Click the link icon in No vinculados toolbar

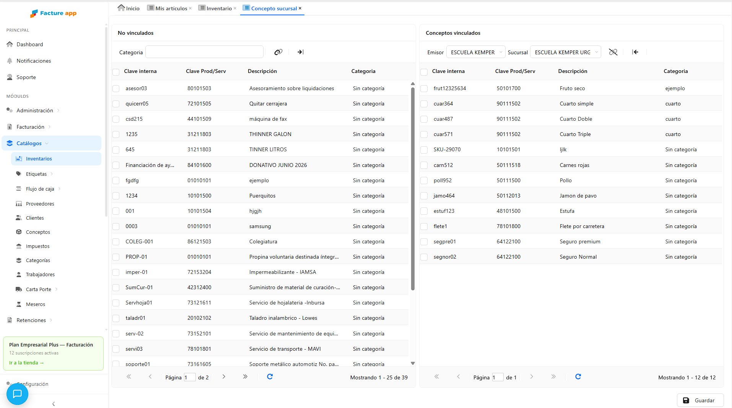(278, 52)
